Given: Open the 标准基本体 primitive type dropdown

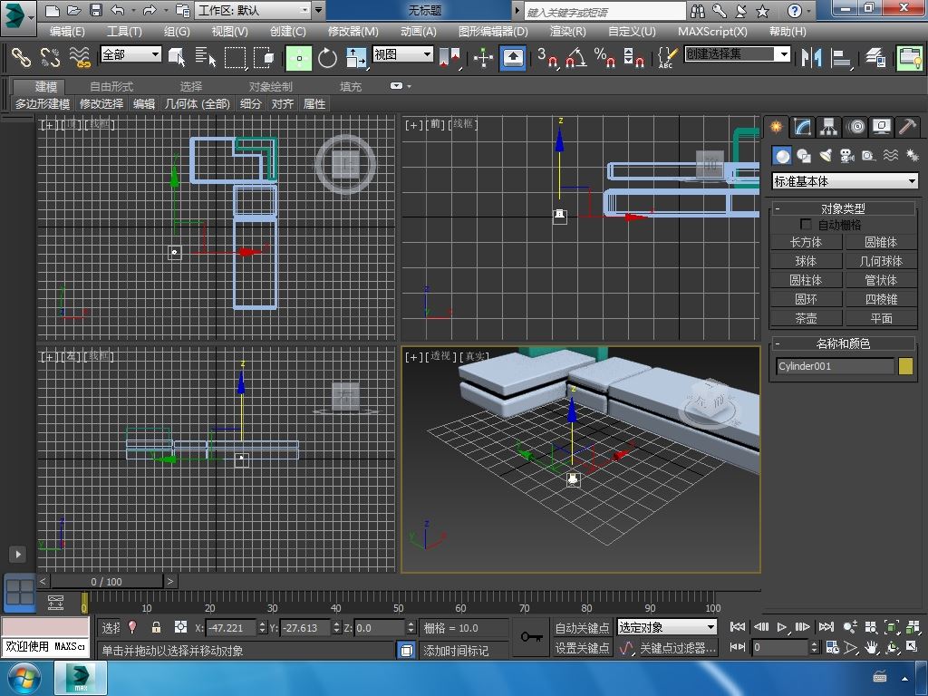Looking at the screenshot, I should point(845,181).
